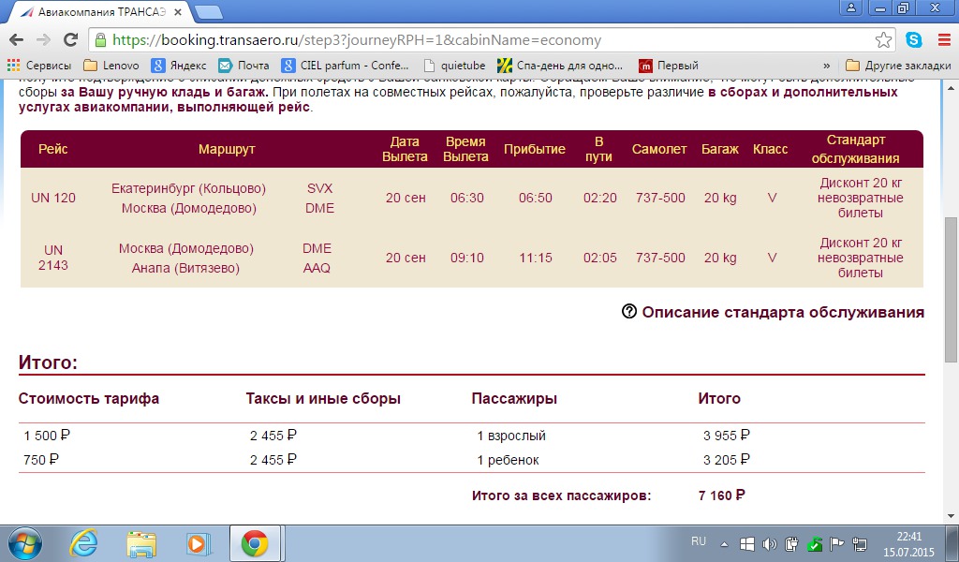
Task: Open the Chrome hamburger menu
Action: (944, 40)
